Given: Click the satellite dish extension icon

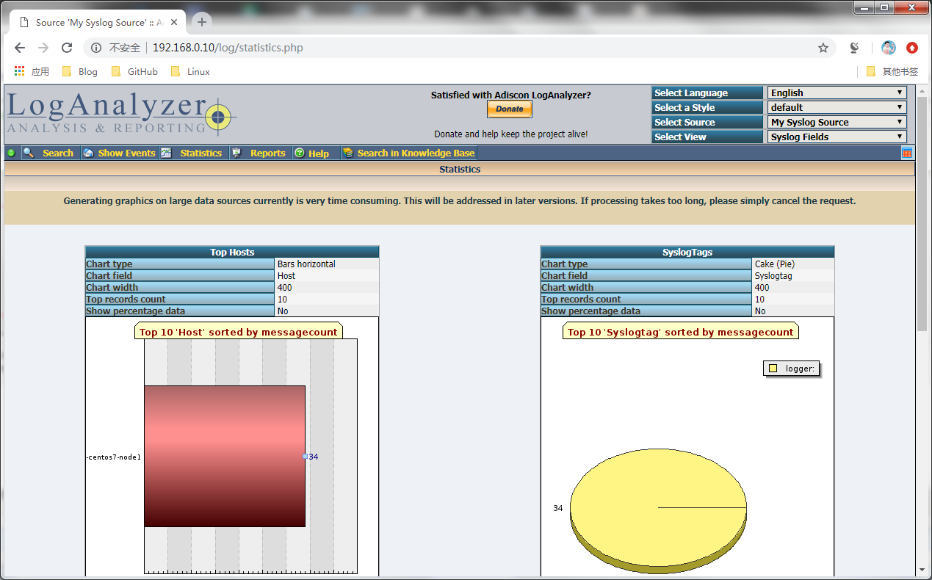Looking at the screenshot, I should coord(854,48).
